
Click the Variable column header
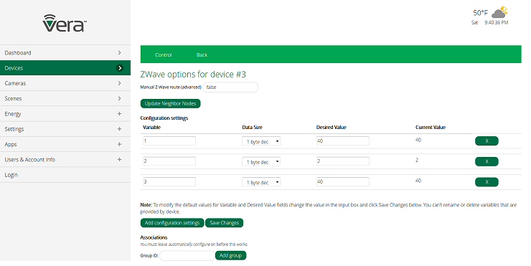click(151, 127)
